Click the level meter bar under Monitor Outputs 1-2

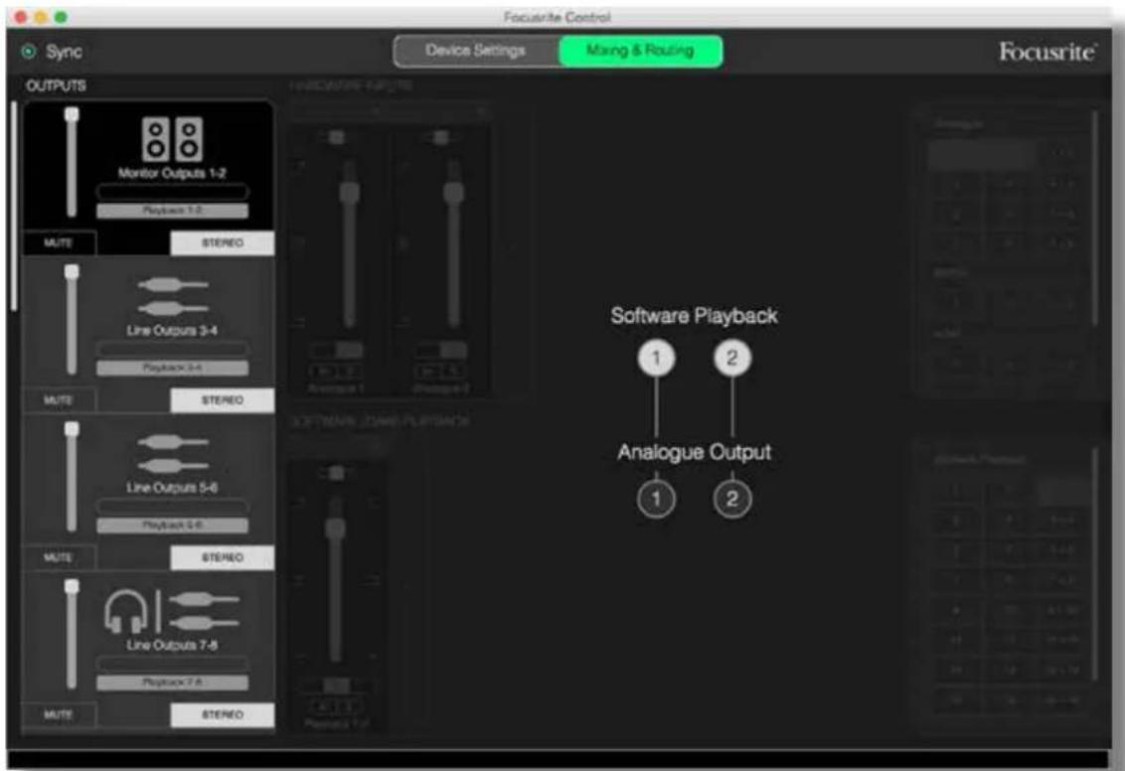coord(172,192)
